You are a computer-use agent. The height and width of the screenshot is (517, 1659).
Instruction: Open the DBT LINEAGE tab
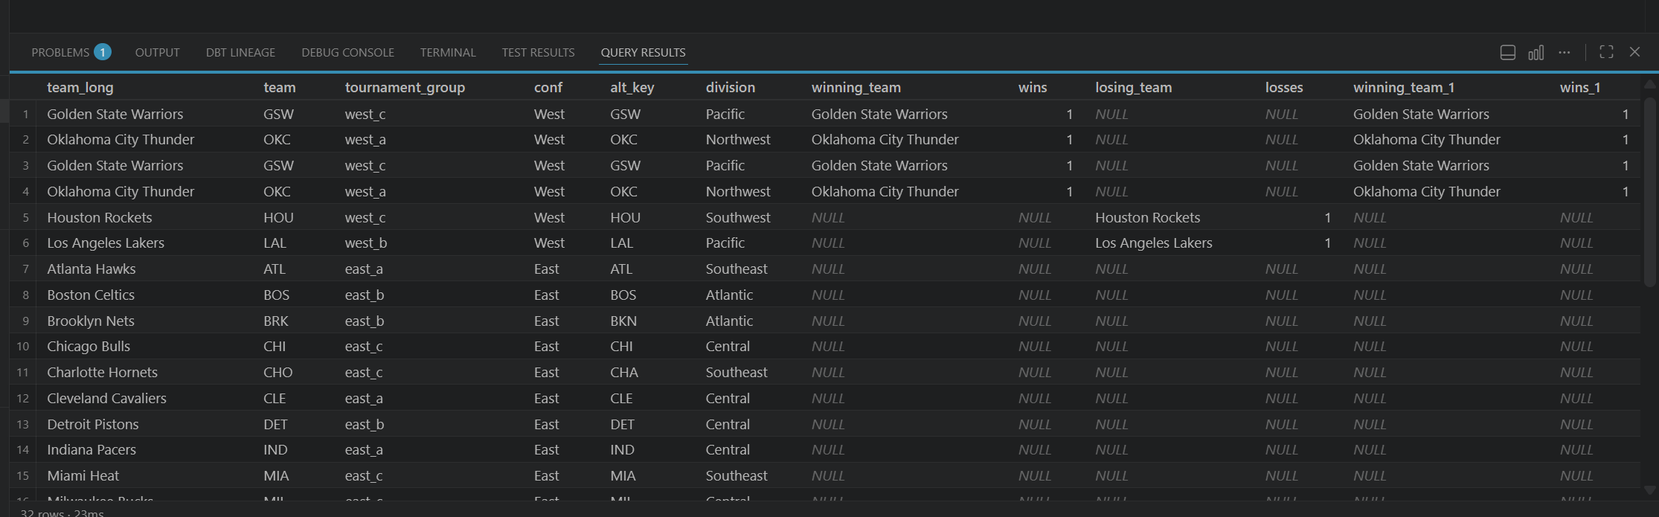pos(240,53)
